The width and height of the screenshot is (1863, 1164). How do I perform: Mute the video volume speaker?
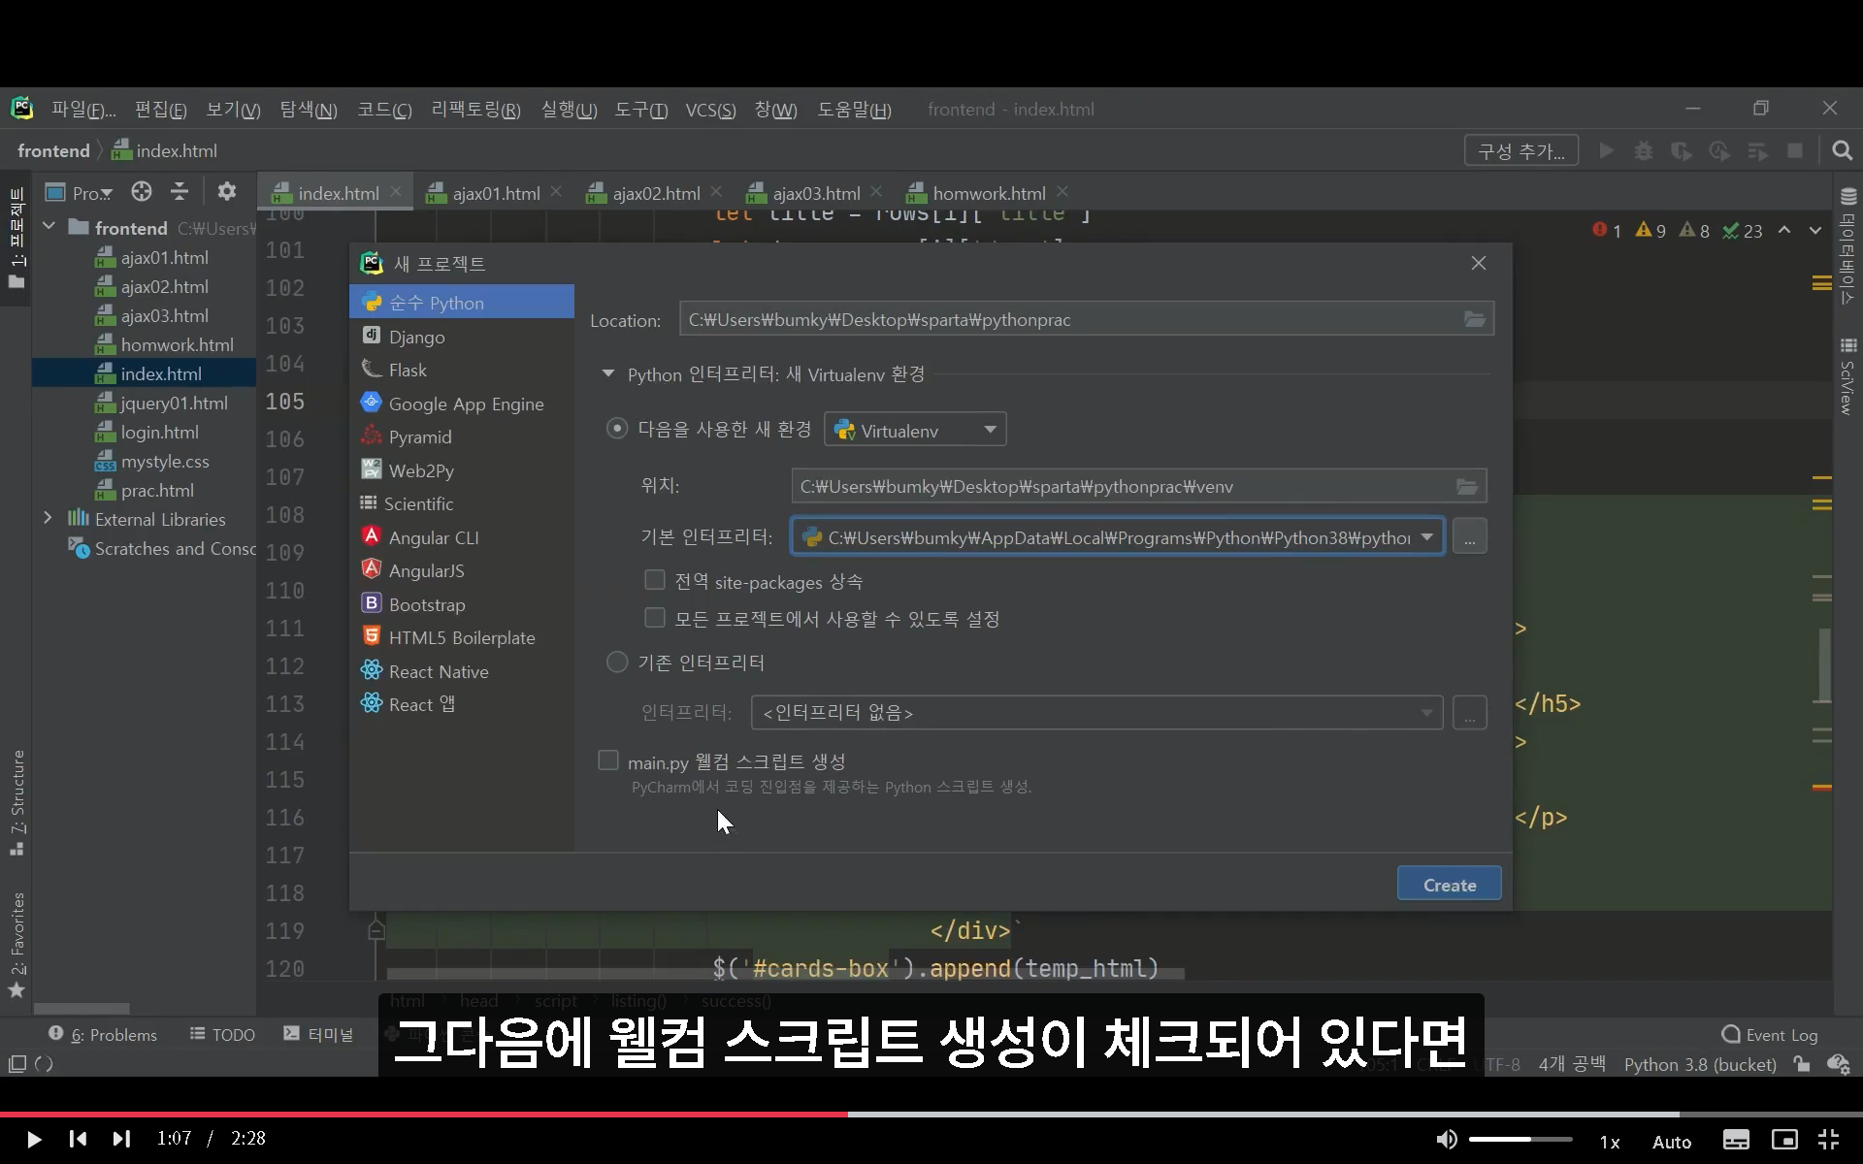click(x=1446, y=1139)
